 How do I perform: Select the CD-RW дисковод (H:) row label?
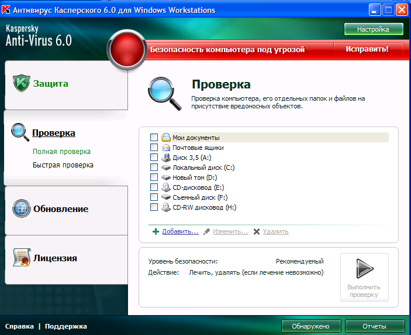(205, 207)
